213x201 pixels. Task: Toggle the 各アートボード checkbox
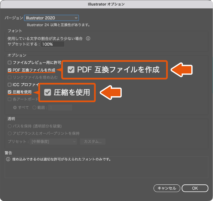click(10, 99)
